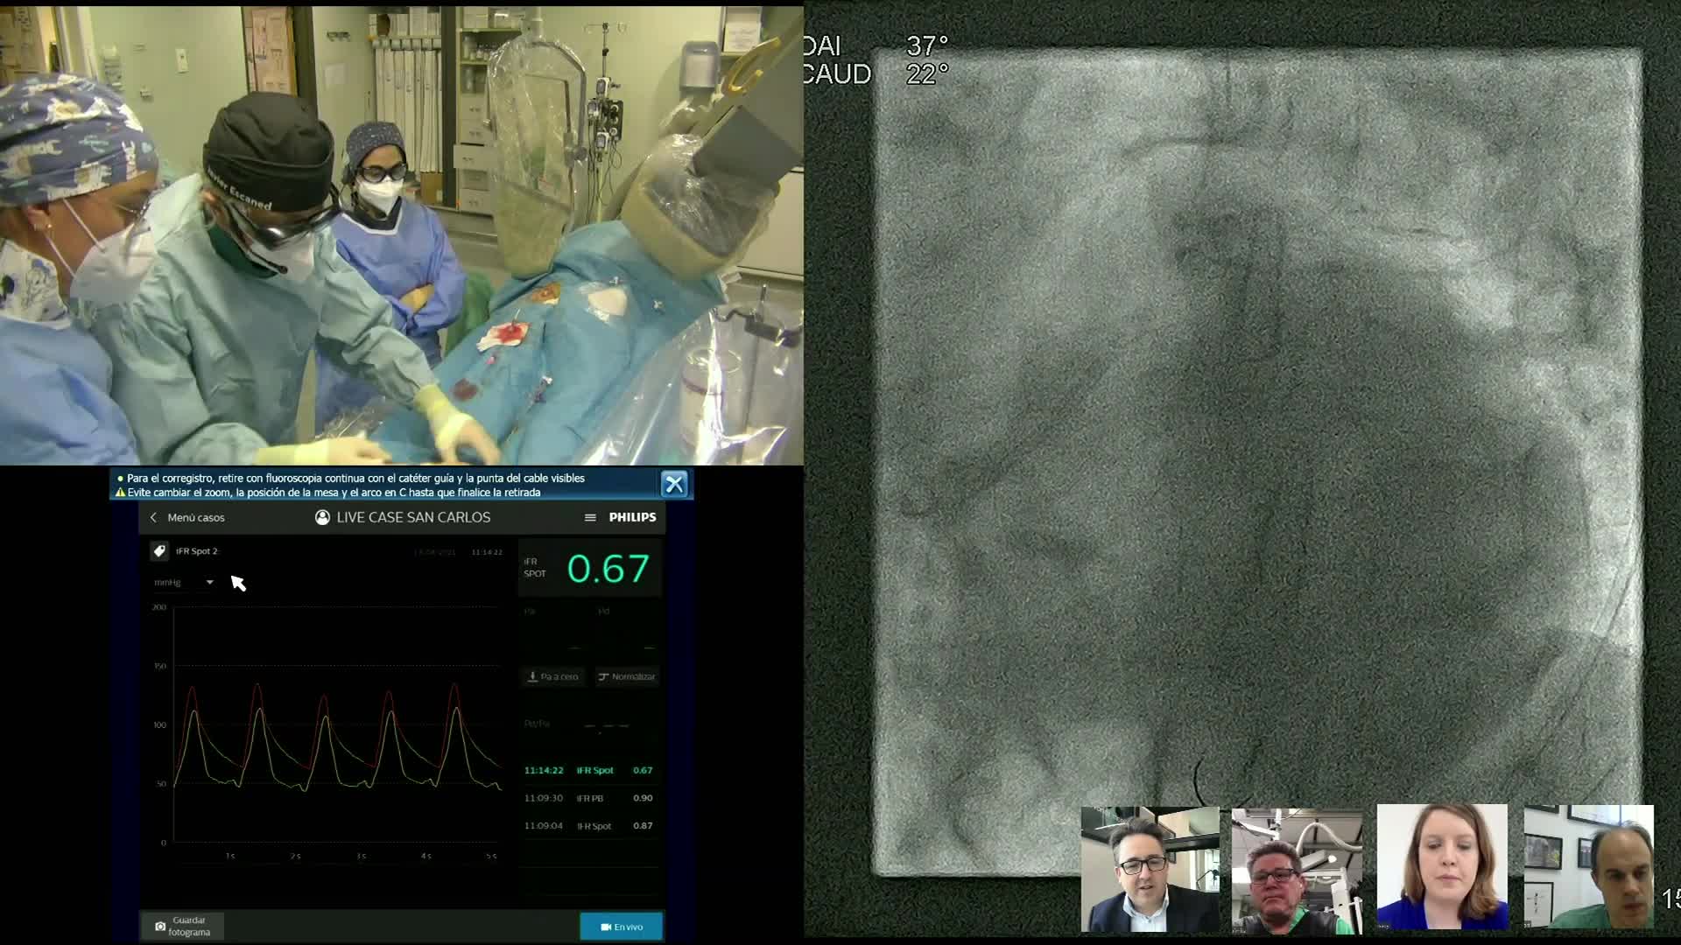The width and height of the screenshot is (1681, 945).
Task: Switch to live with En vivo button
Action: click(621, 927)
